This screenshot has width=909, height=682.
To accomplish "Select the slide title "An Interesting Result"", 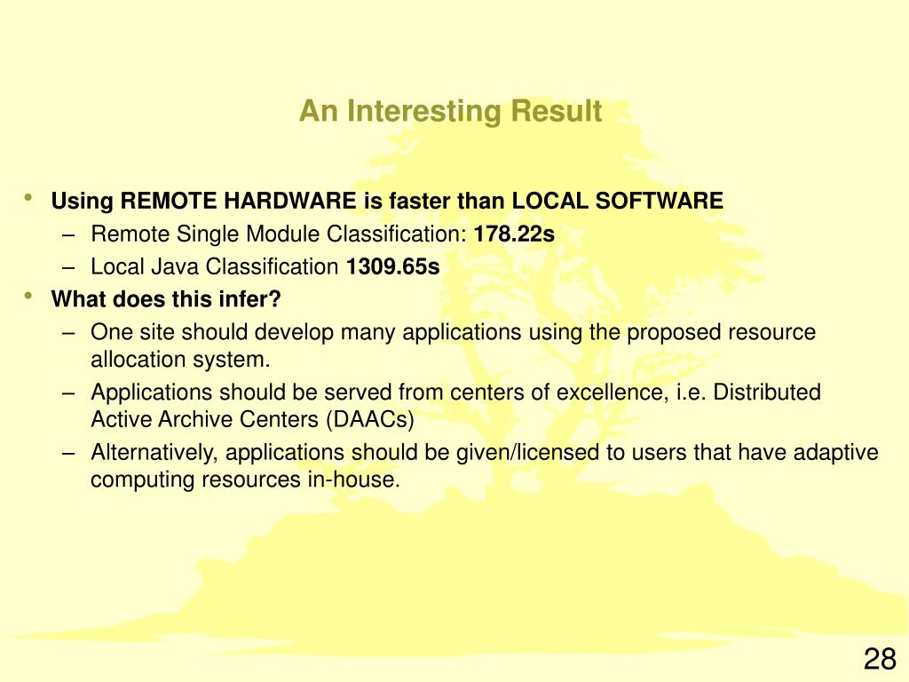I will point(450,111).
